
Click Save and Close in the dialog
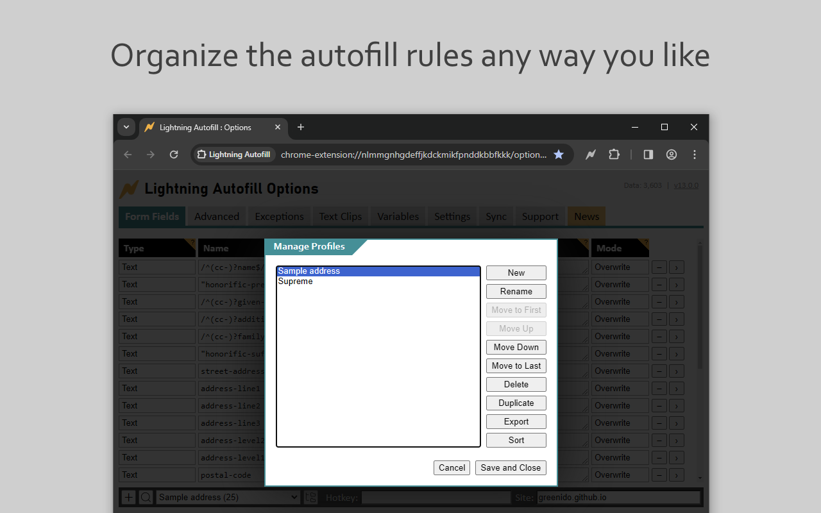(x=511, y=467)
